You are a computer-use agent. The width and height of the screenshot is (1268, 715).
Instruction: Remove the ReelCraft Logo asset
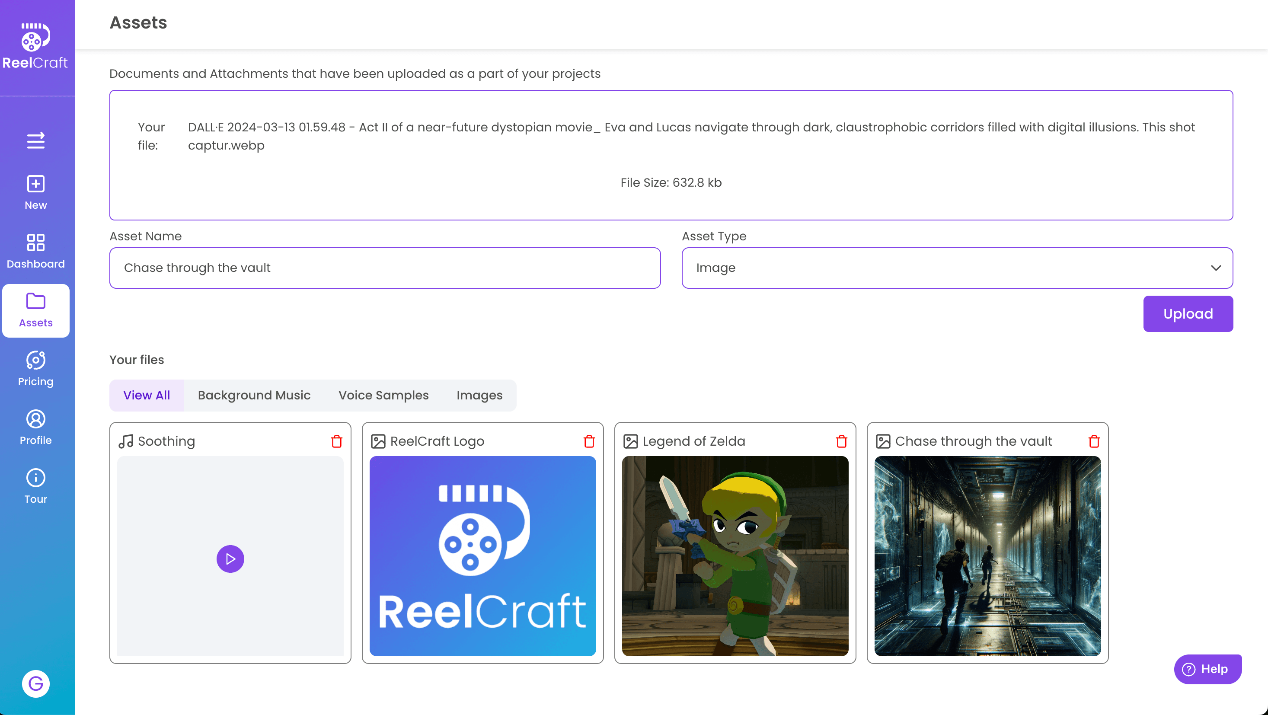pos(589,441)
